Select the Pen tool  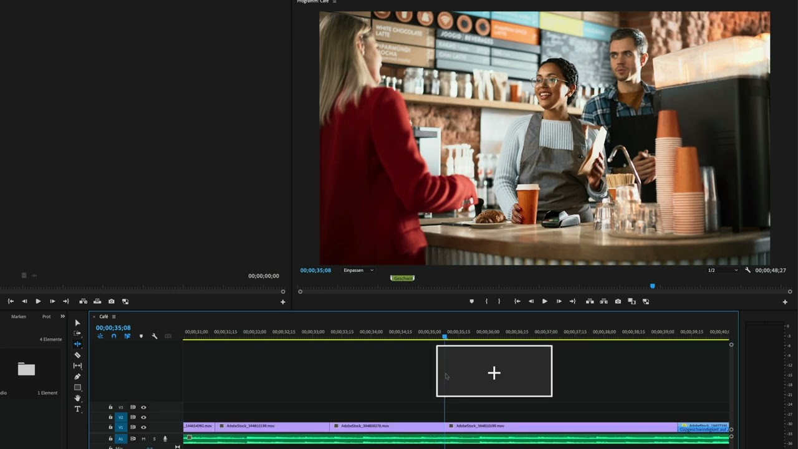[77, 377]
